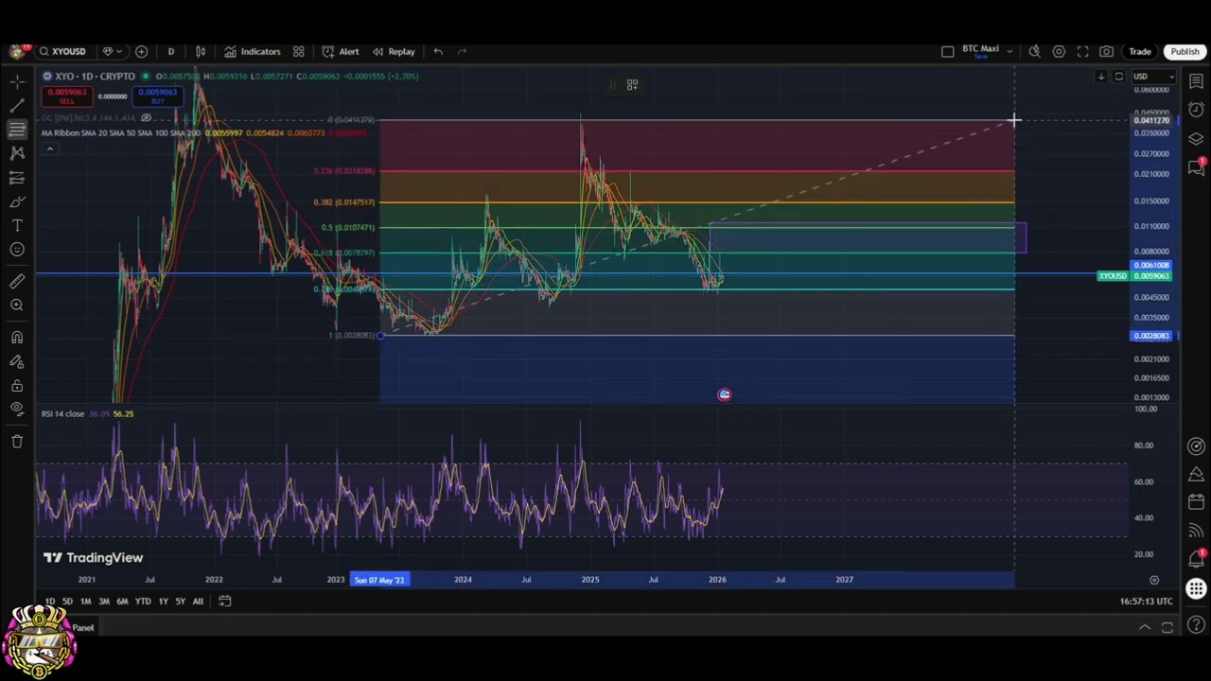Open chart settings hexagon icon

pyautogui.click(x=1059, y=51)
